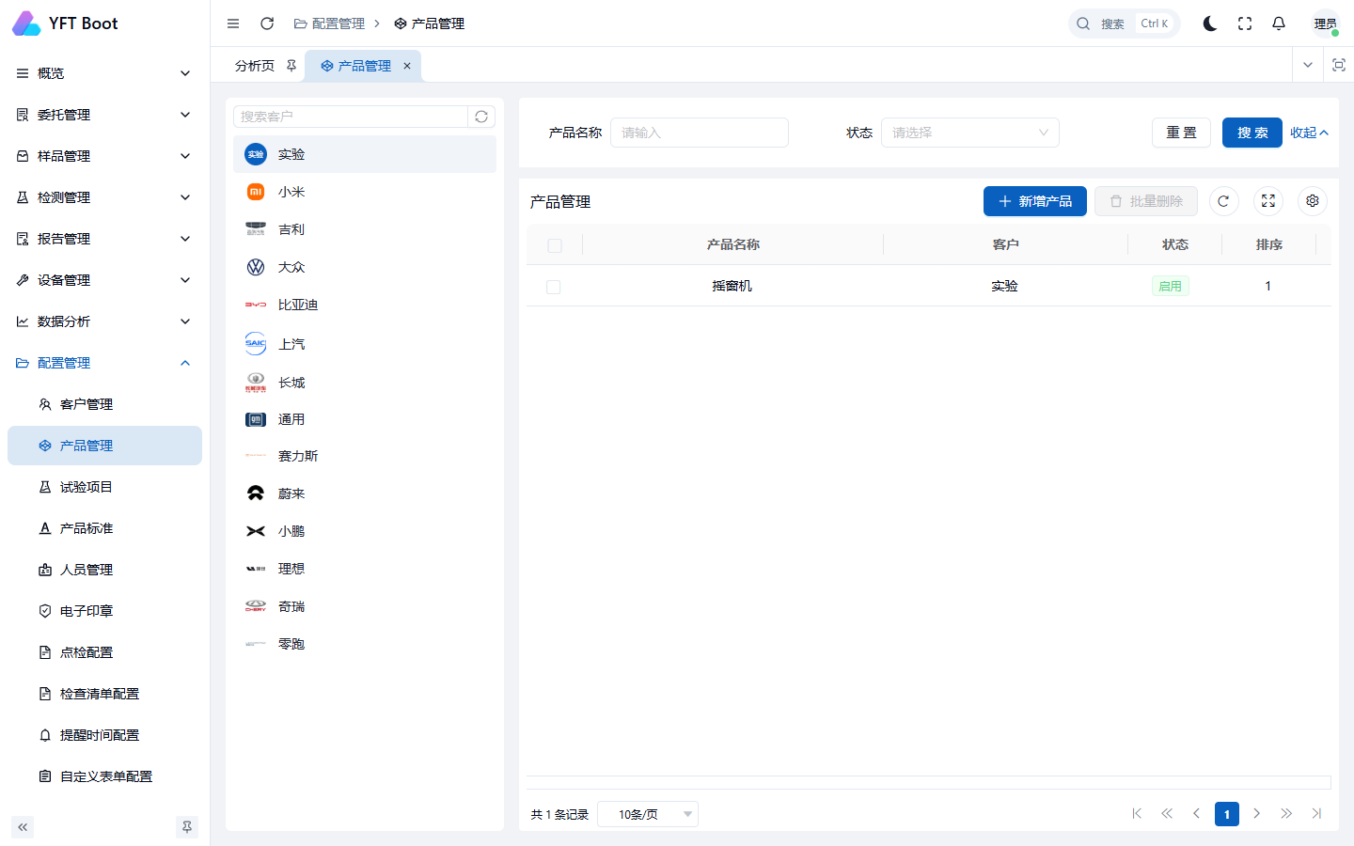
Task: Click the 重置 reset button
Action: [1182, 133]
